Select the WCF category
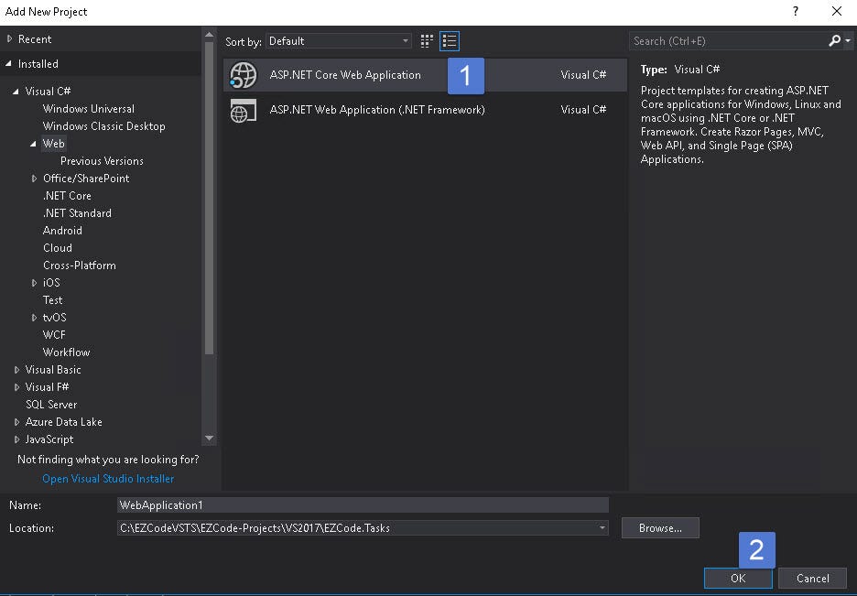Image resolution: width=857 pixels, height=596 pixels. click(x=54, y=335)
